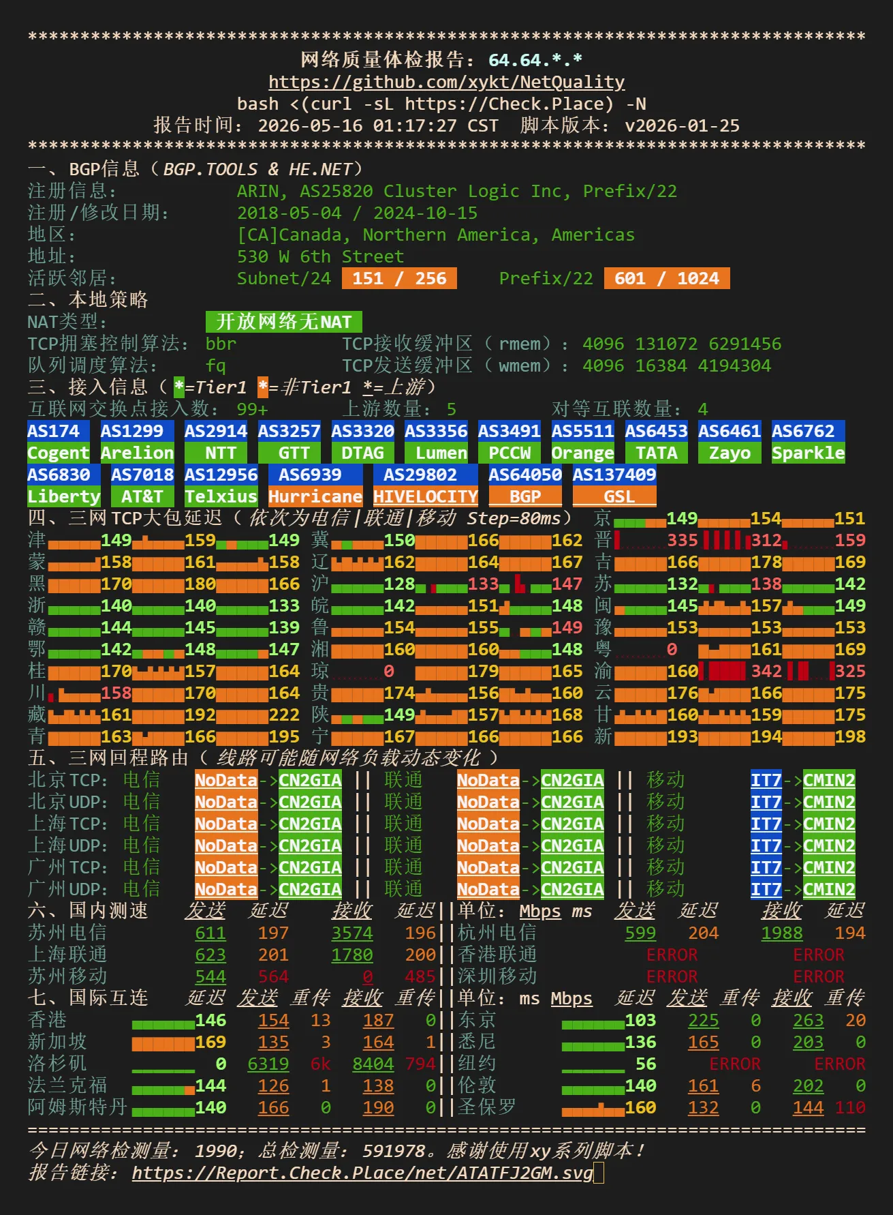This screenshot has width=893, height=1215.
Task: Click the date text 2018-05-04 / 2024-10-15
Action: pyautogui.click(x=357, y=213)
